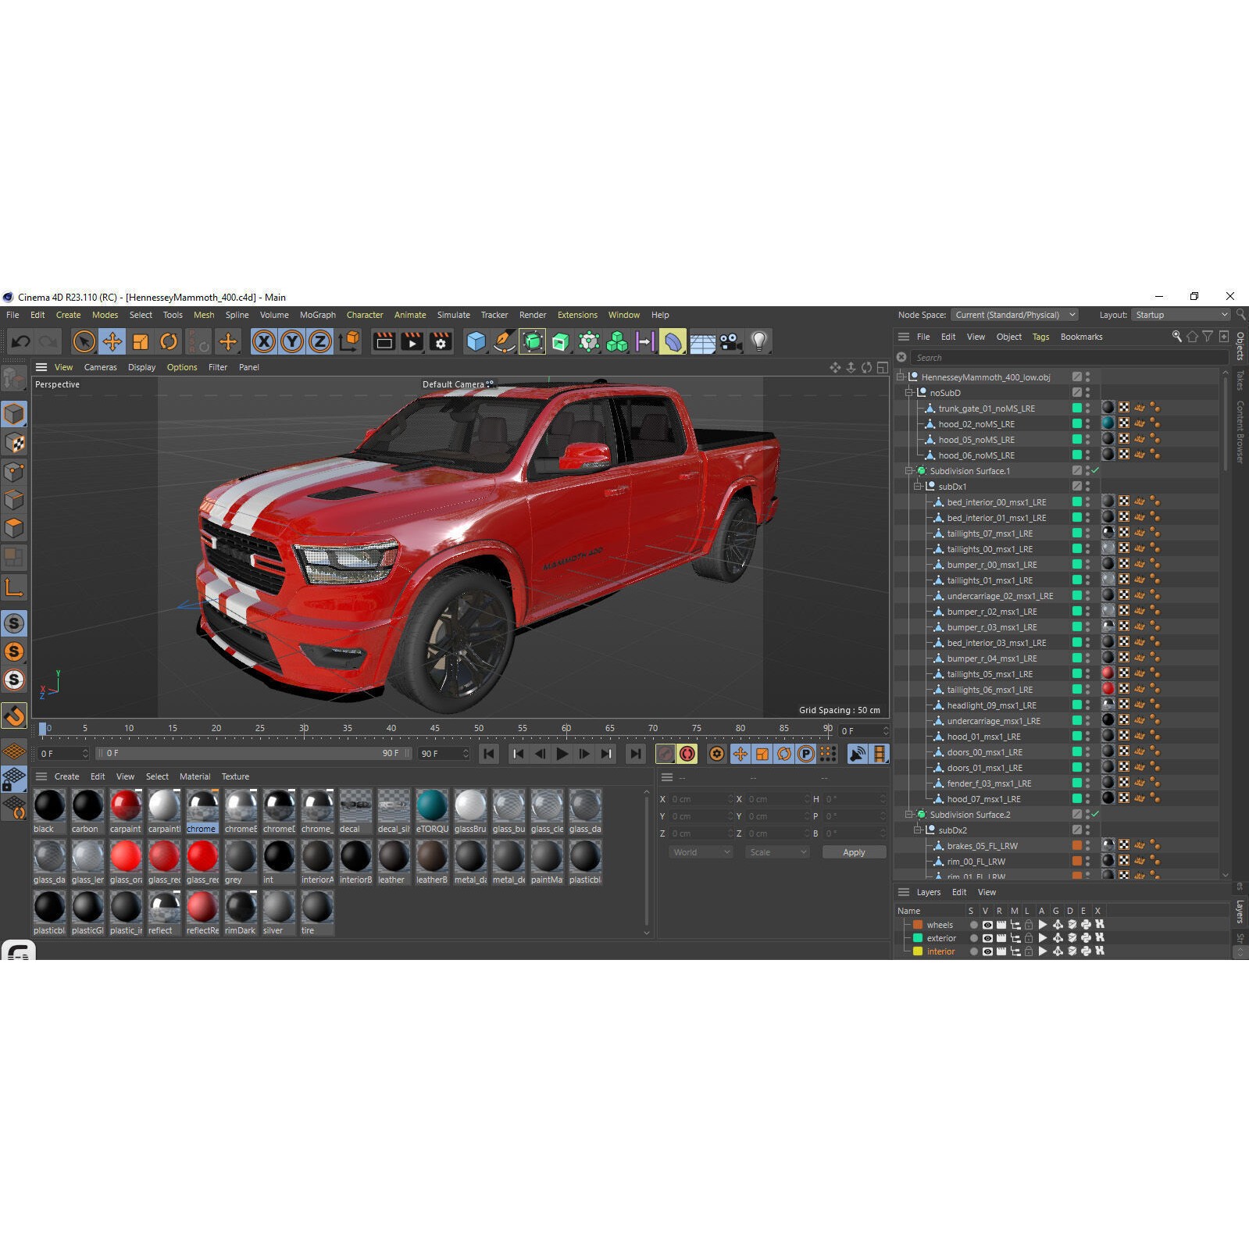
Task: Toggle the X axis lock
Action: tap(264, 341)
